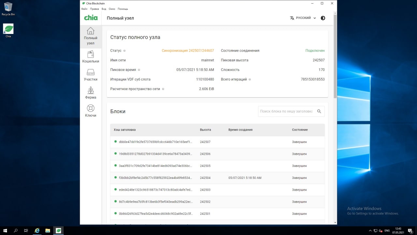Click the network tray icon
Image resolution: width=417 pixels, height=235 pixels.
375,230
